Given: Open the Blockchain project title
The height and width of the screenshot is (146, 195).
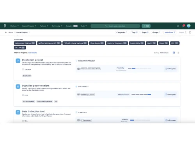Looking at the screenshot, I should [32, 60].
